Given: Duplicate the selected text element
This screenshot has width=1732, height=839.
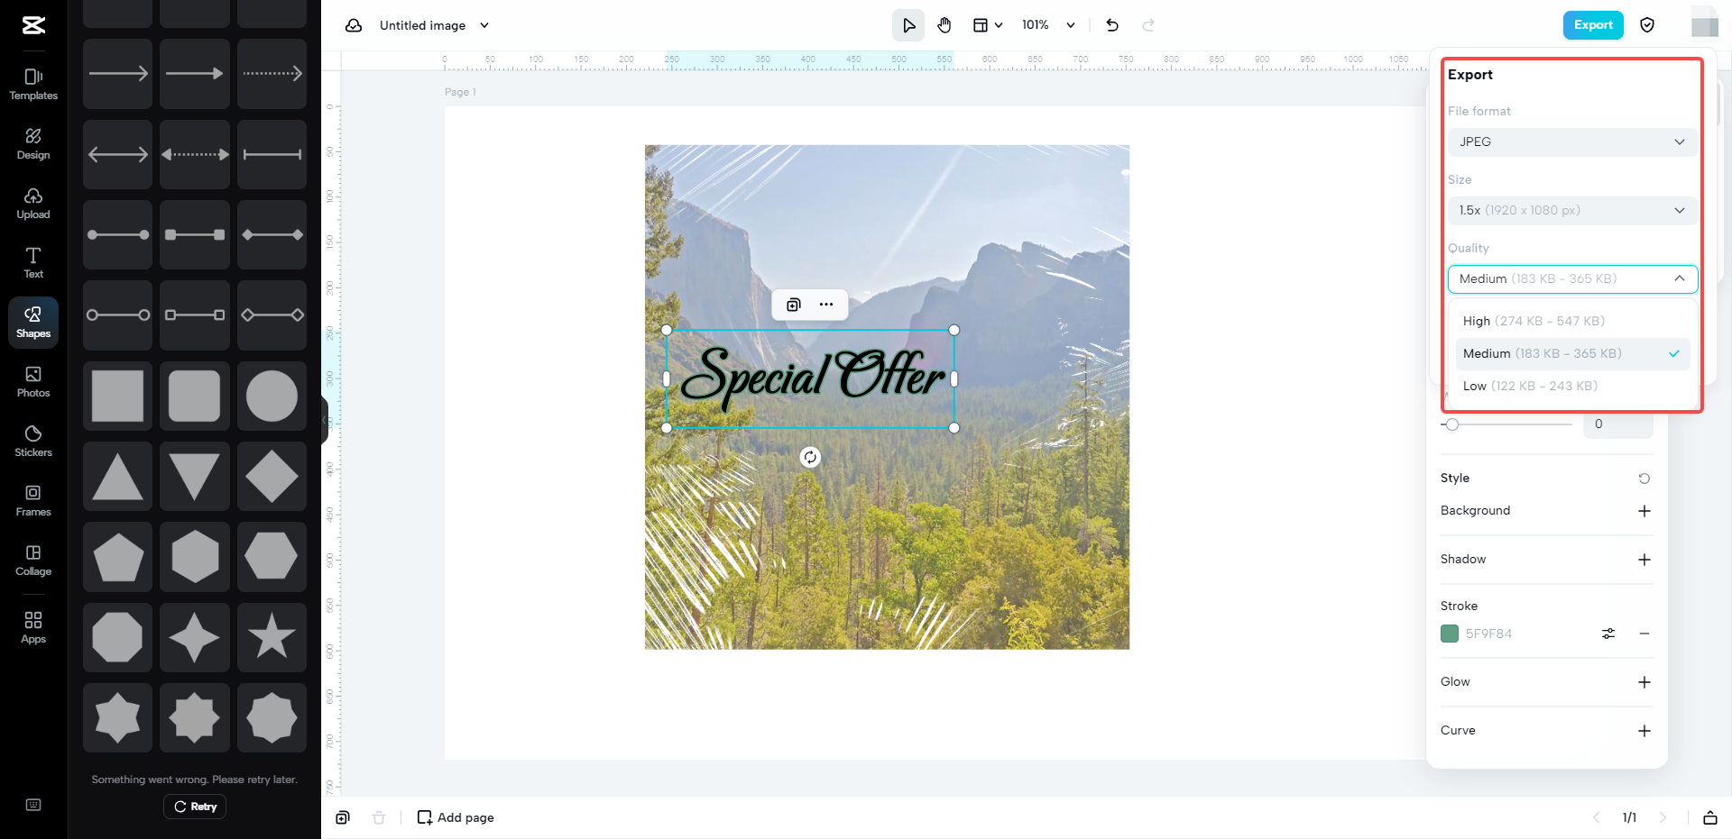Looking at the screenshot, I should (x=794, y=305).
